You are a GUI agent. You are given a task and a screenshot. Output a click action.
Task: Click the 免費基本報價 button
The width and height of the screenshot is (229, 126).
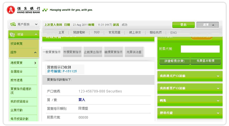(x=205, y=61)
